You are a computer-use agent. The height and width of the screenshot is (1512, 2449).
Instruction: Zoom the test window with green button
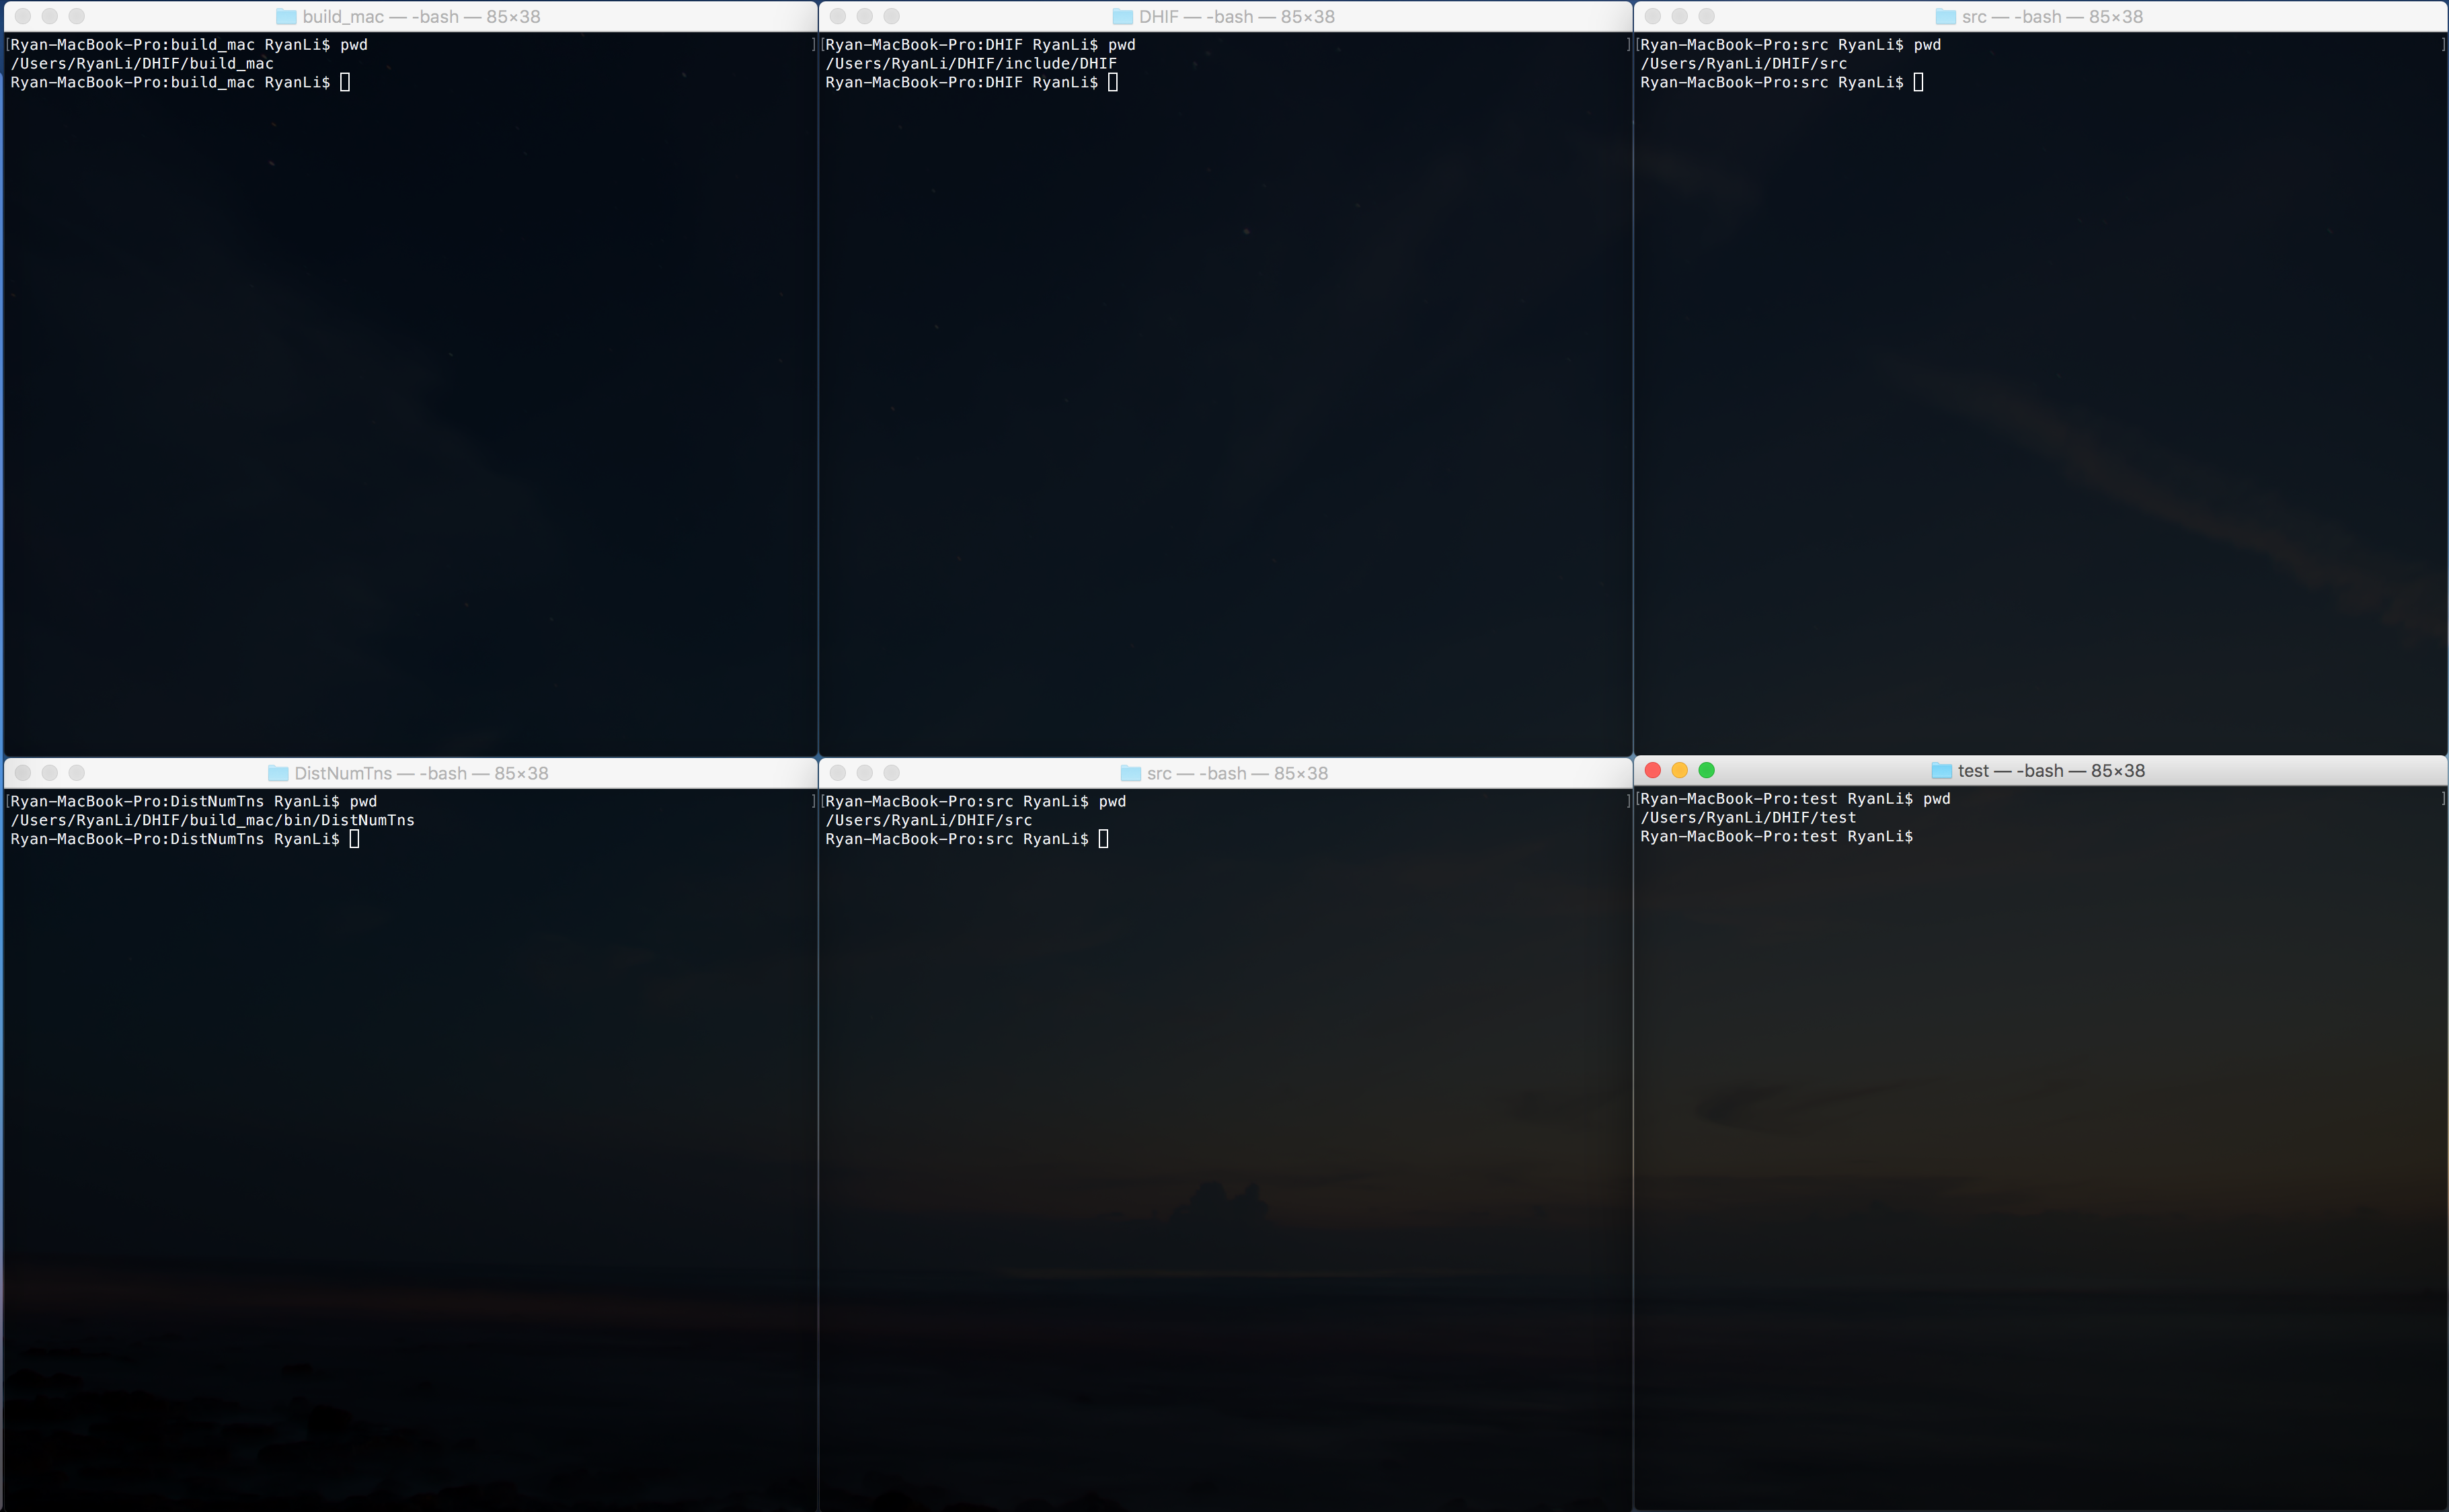[x=1707, y=770]
